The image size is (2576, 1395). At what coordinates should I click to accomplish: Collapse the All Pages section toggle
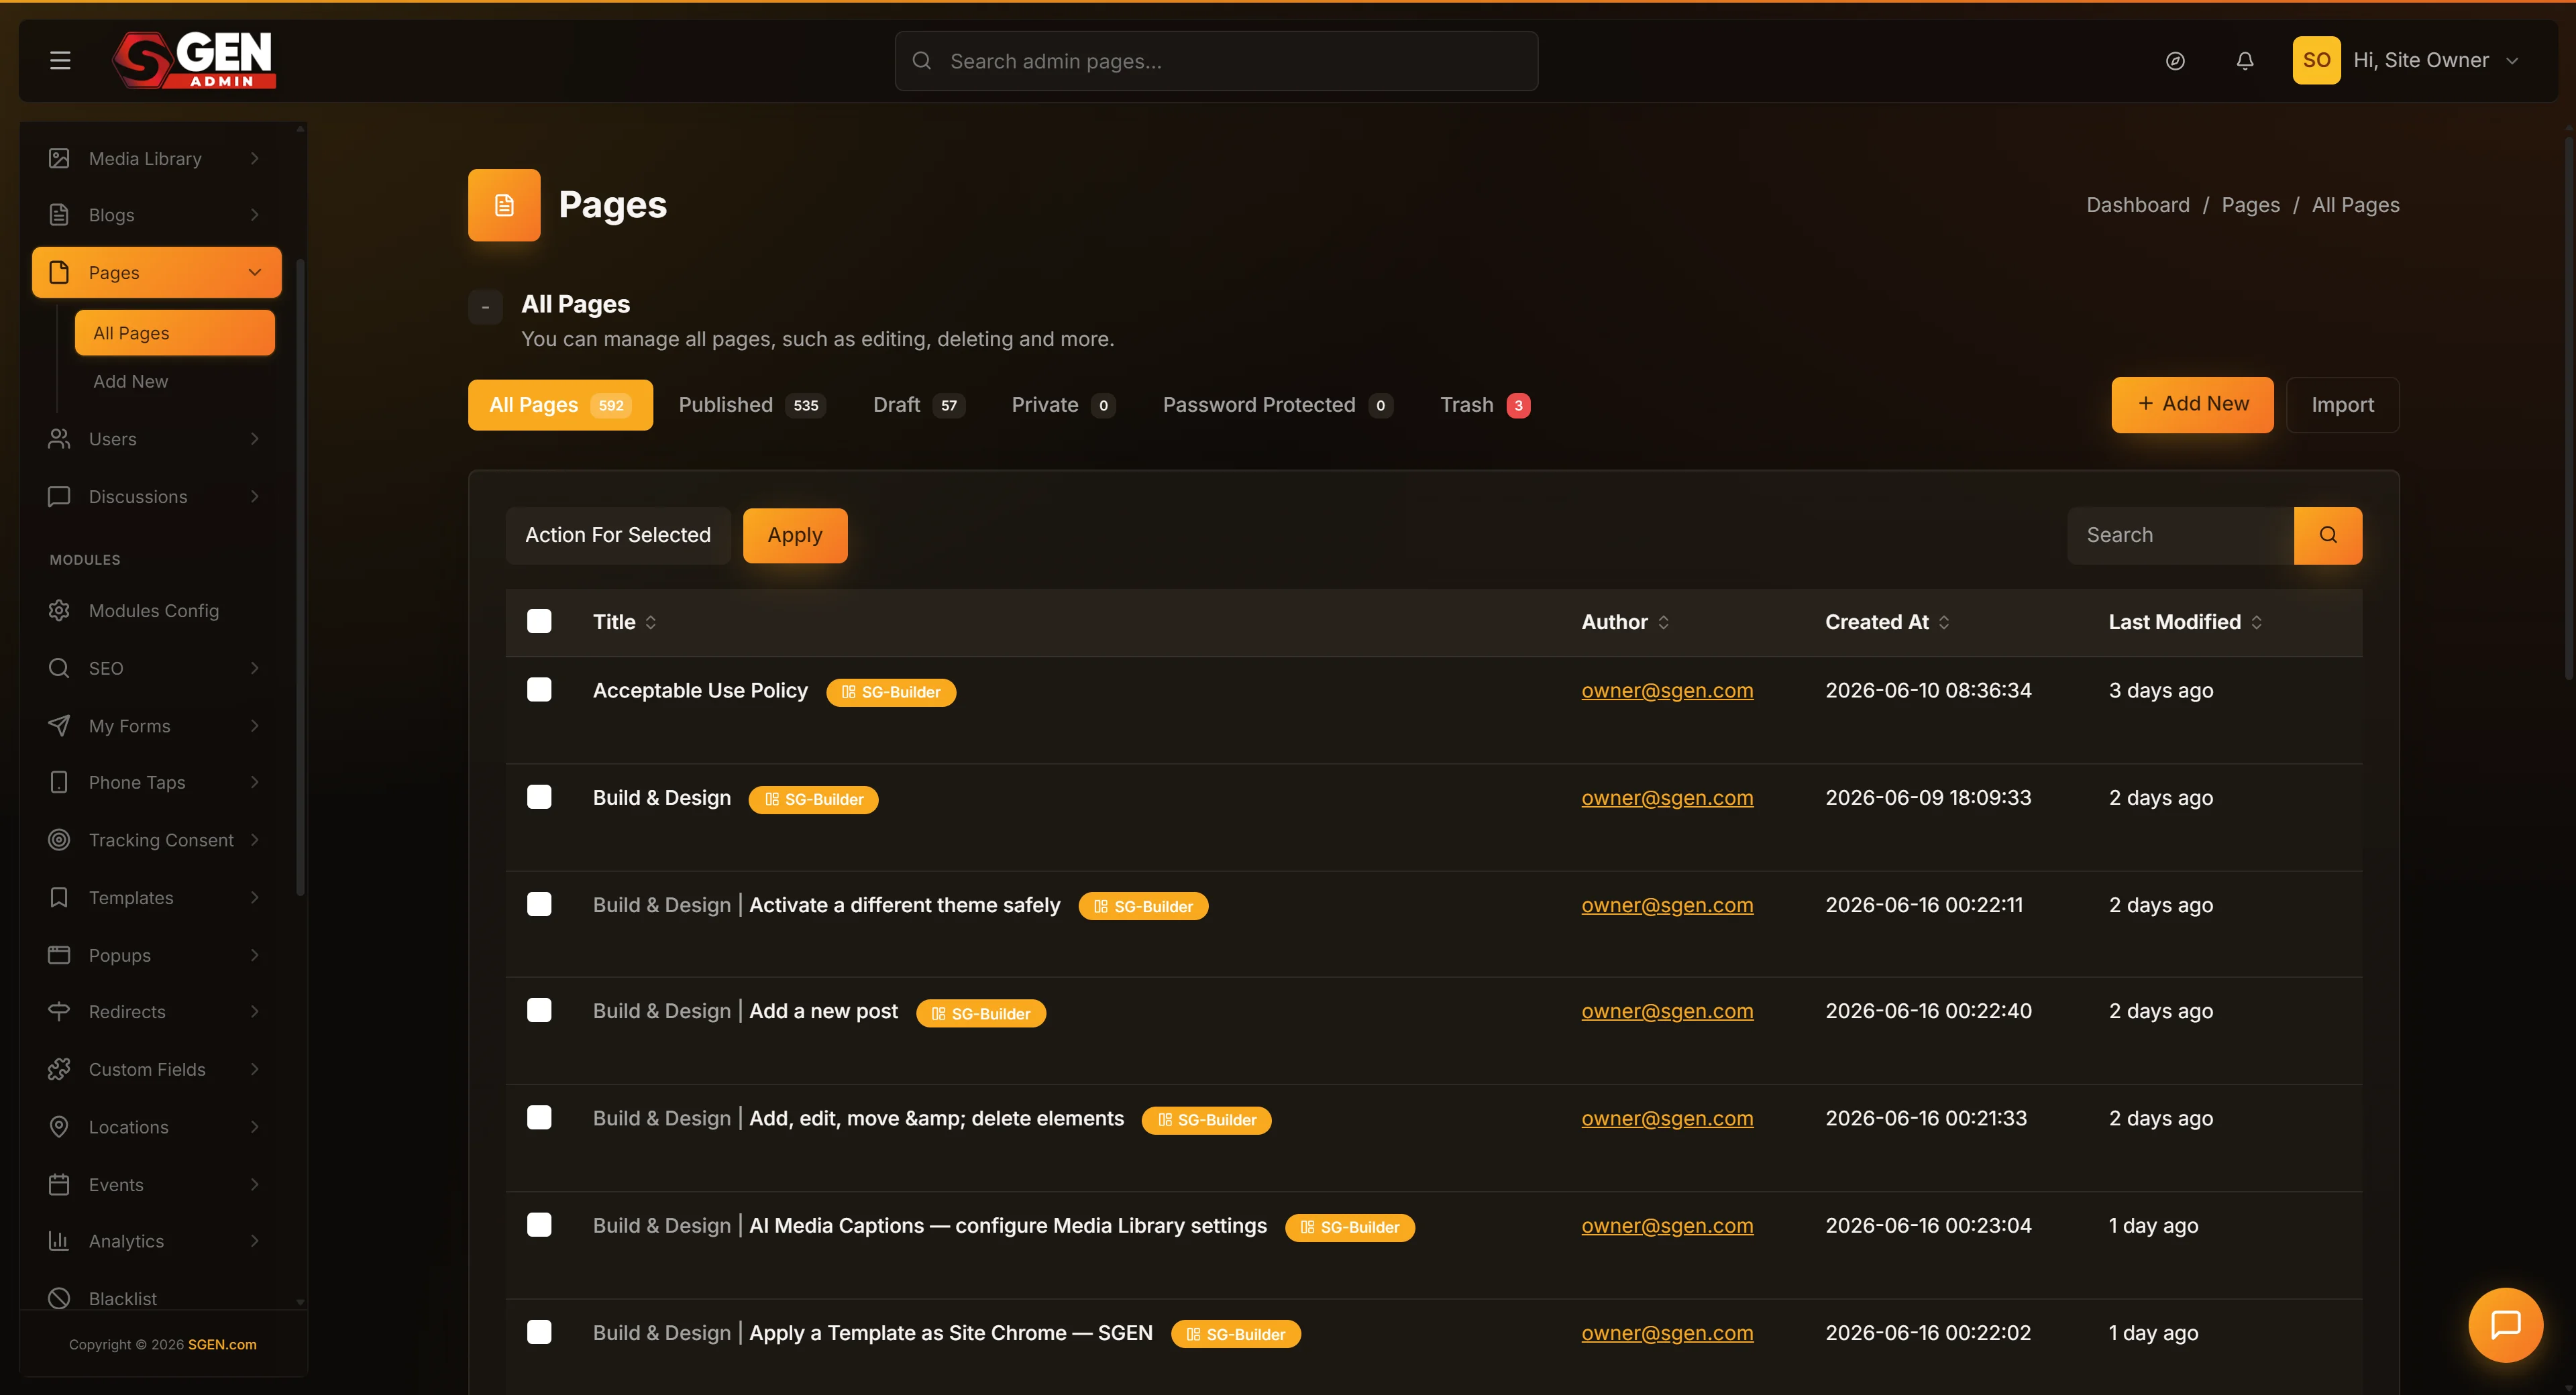coord(485,307)
